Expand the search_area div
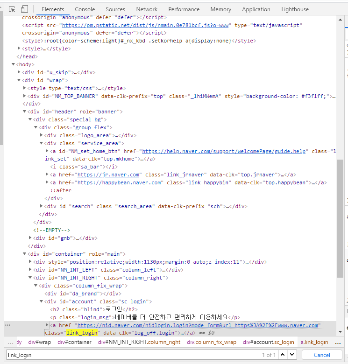 41,206
